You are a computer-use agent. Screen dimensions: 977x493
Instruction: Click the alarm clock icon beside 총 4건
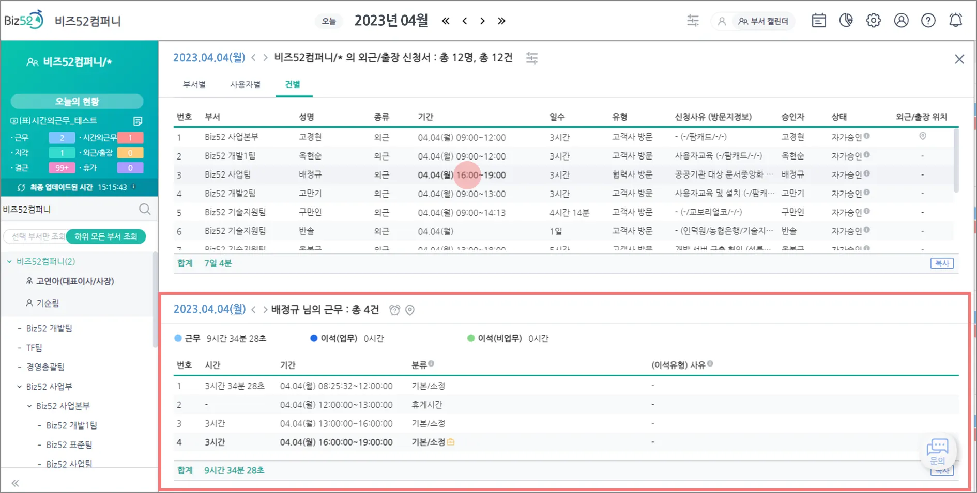click(395, 310)
